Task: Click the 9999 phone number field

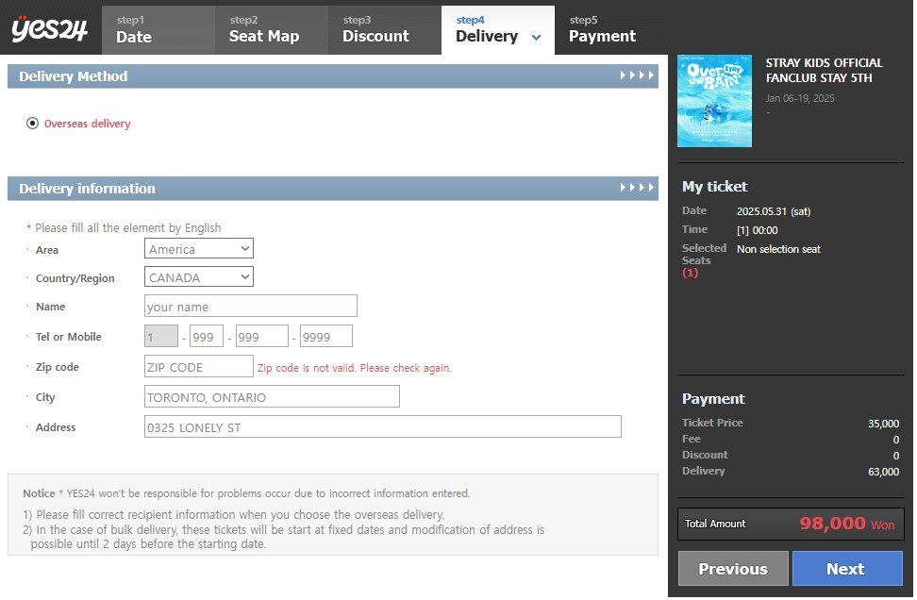Action: 326,336
